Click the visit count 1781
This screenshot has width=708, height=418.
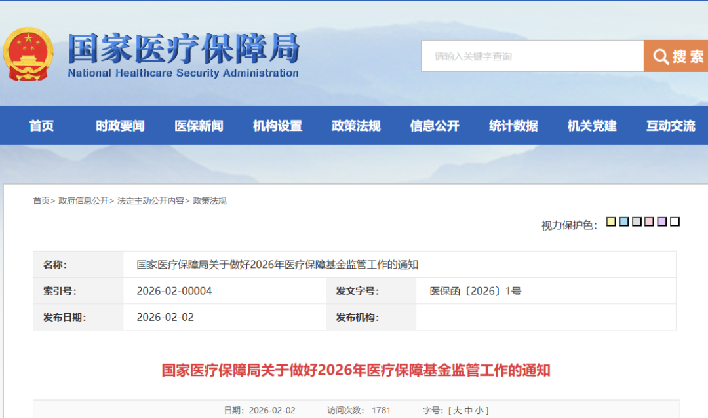381,411
